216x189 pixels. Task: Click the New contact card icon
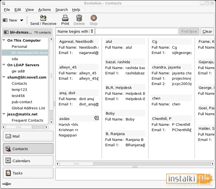click(5, 20)
